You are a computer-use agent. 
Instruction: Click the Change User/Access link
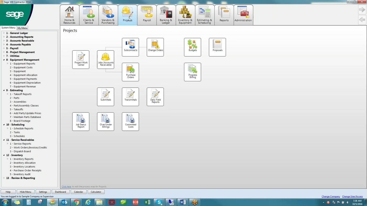pos(353,197)
